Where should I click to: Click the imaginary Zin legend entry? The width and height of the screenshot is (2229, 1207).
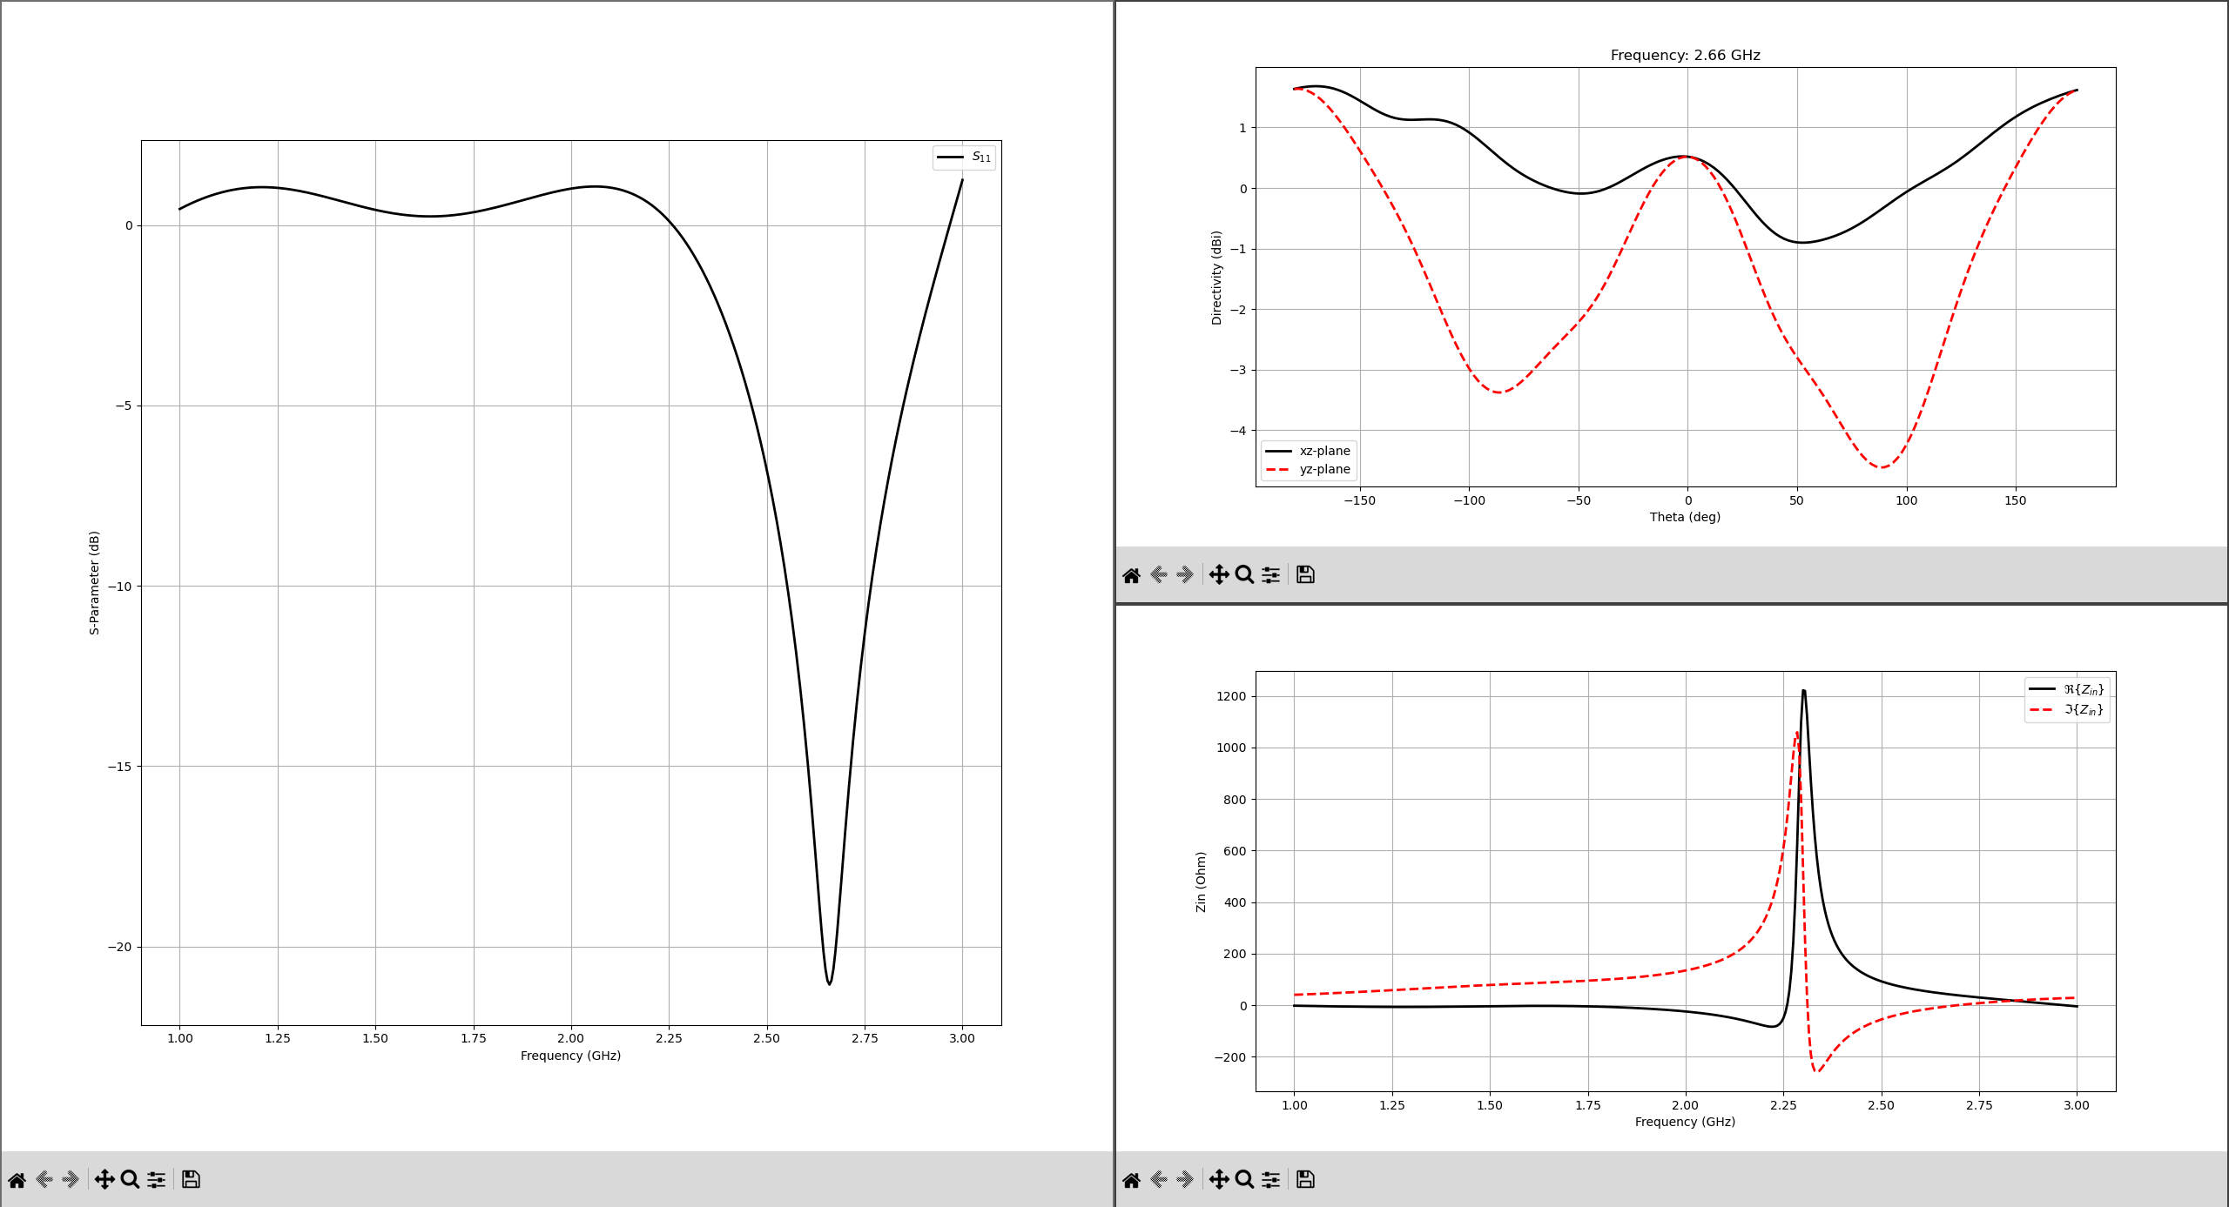click(x=2066, y=709)
